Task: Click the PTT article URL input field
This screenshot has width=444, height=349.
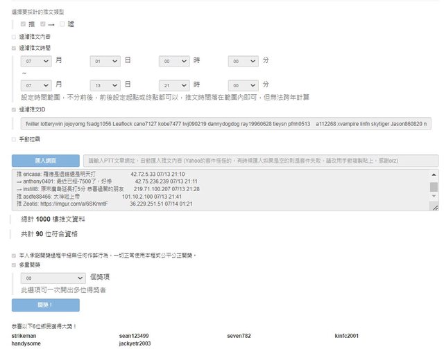Action: pyautogui.click(x=261, y=160)
